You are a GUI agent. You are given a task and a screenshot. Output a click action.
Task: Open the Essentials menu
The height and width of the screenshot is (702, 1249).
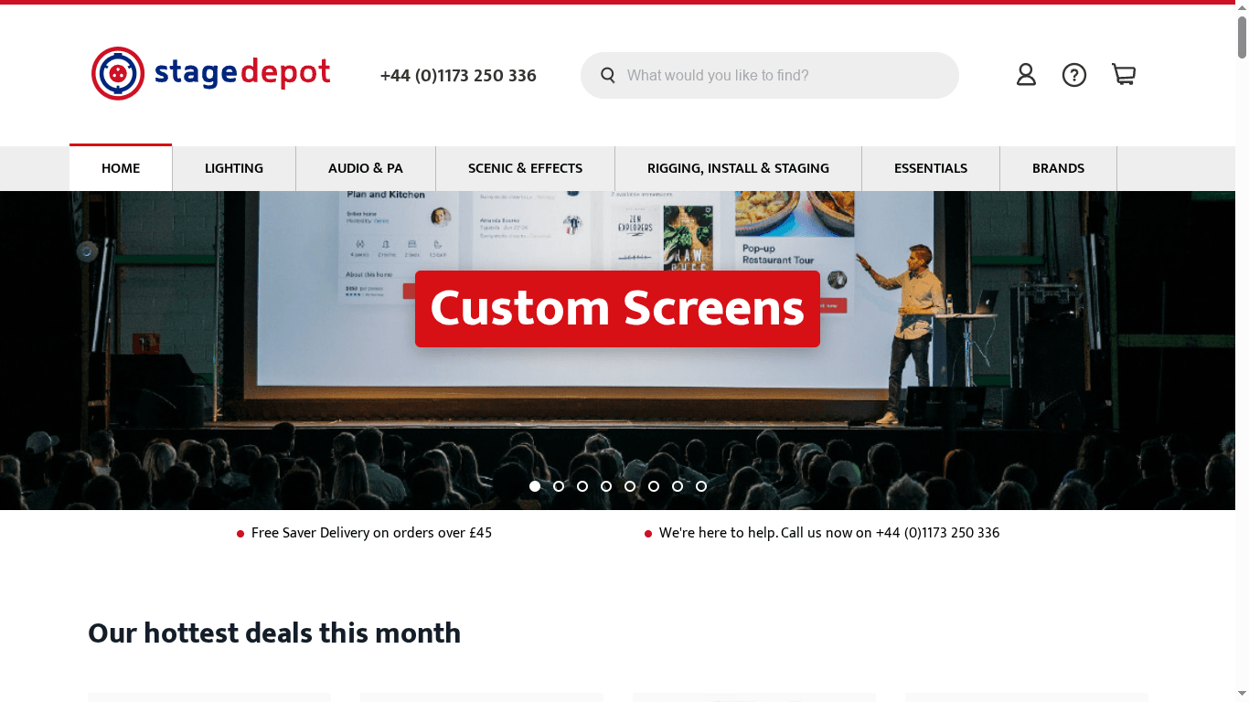click(931, 168)
